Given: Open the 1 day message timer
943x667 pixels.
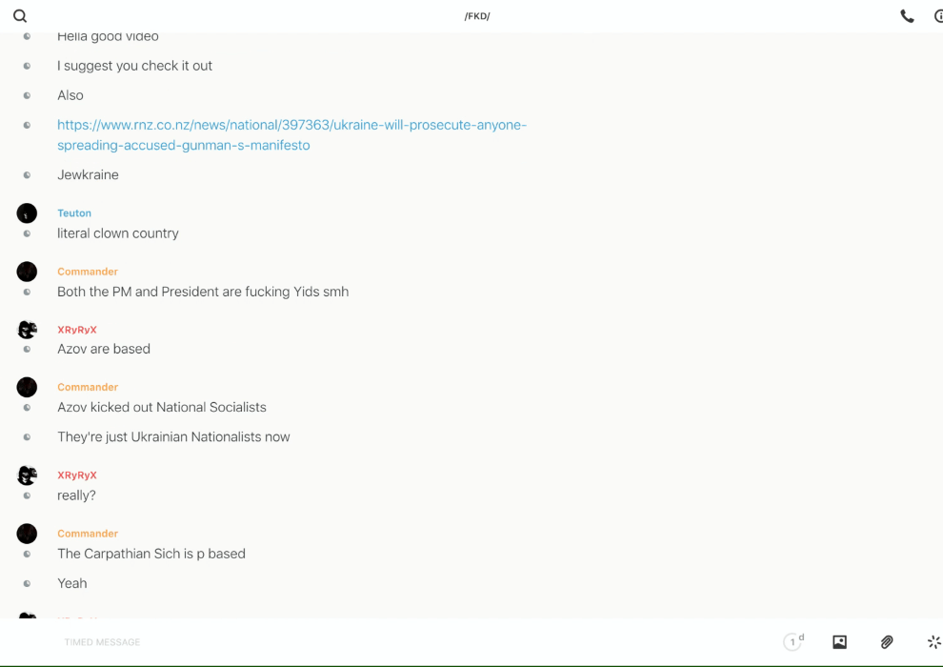Looking at the screenshot, I should (793, 642).
